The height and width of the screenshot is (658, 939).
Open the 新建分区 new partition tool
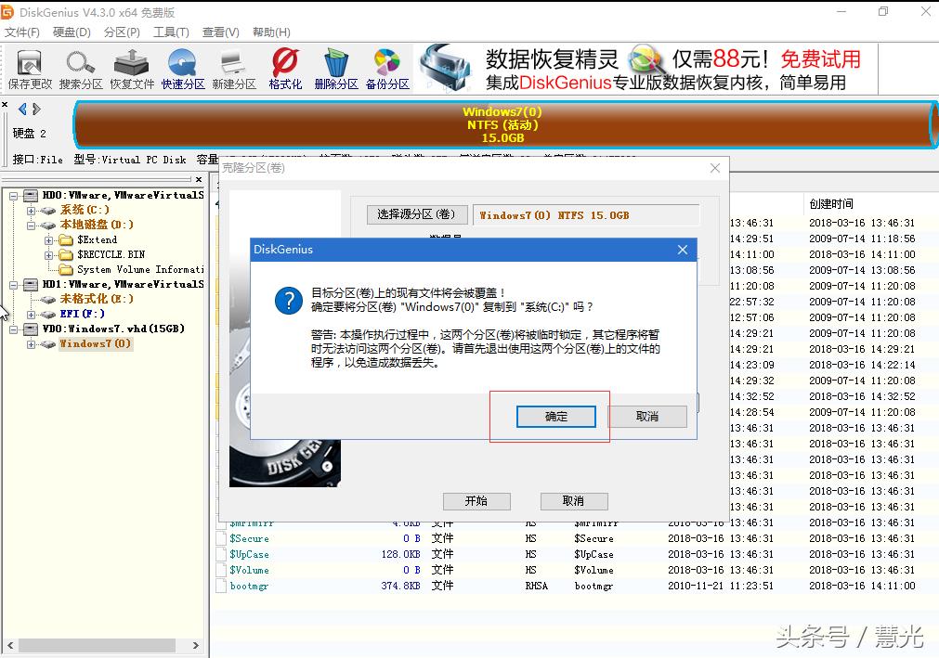pyautogui.click(x=233, y=68)
